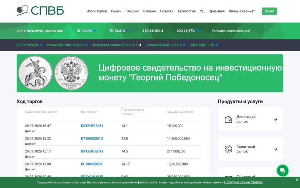Open the Клиринг menu
The width and height of the screenshot is (300, 188).
click(132, 11)
